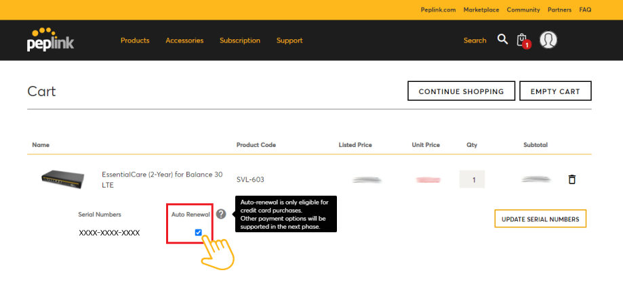The image size is (623, 281).
Task: Click the Update Serial Numbers button
Action: point(540,219)
